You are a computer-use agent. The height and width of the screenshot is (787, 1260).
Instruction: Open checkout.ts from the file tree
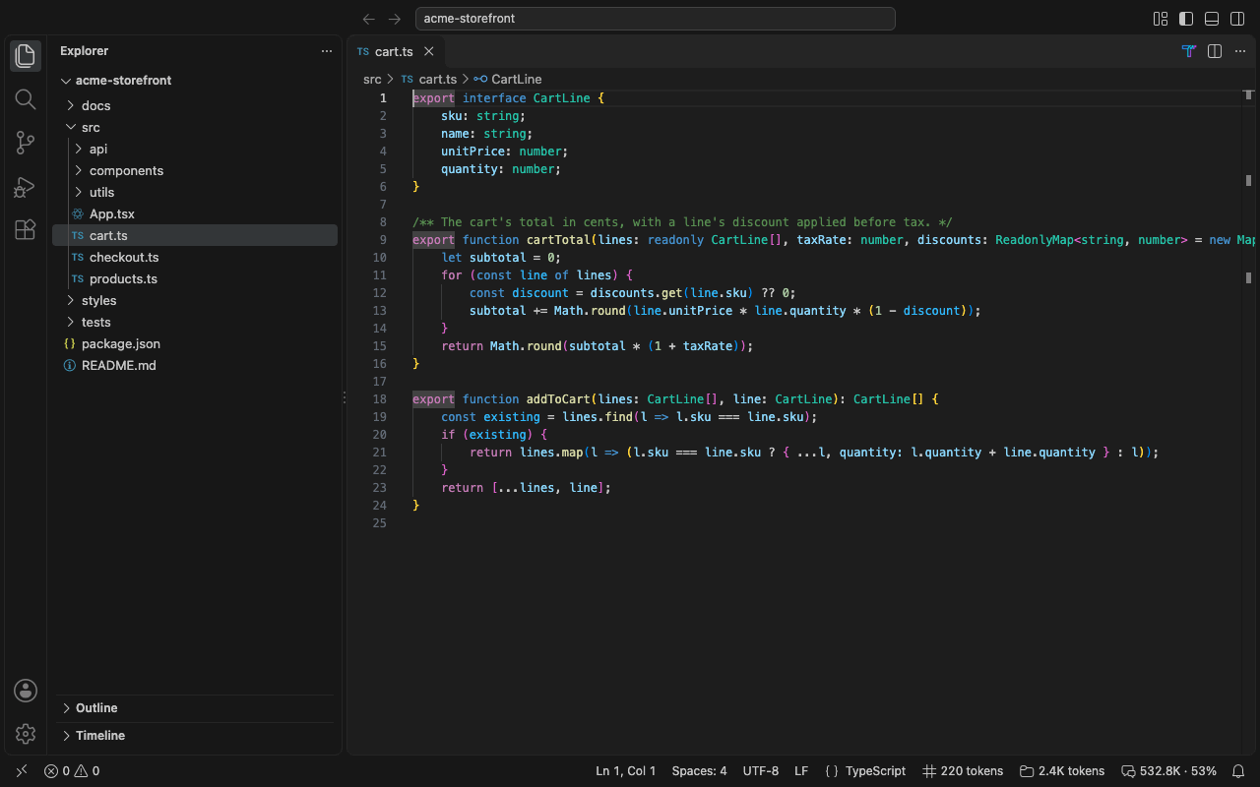coord(195,258)
